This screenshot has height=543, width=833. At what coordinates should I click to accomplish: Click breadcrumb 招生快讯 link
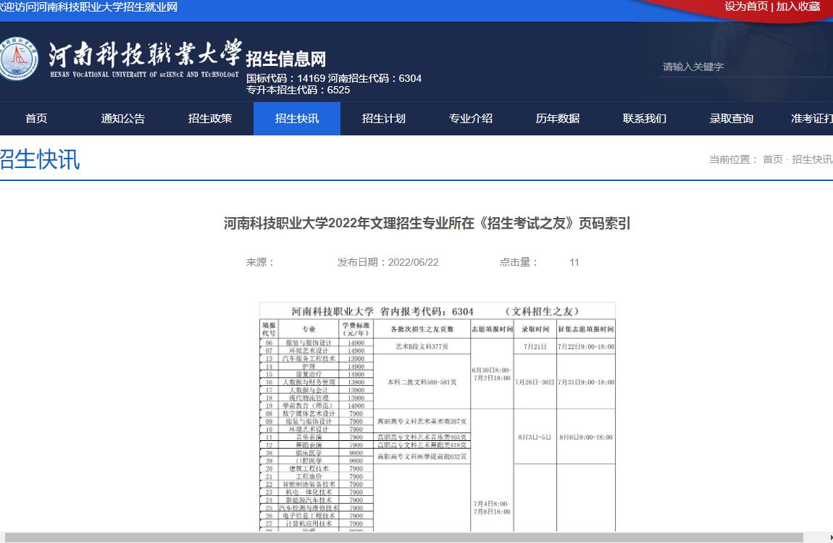pyautogui.click(x=812, y=159)
